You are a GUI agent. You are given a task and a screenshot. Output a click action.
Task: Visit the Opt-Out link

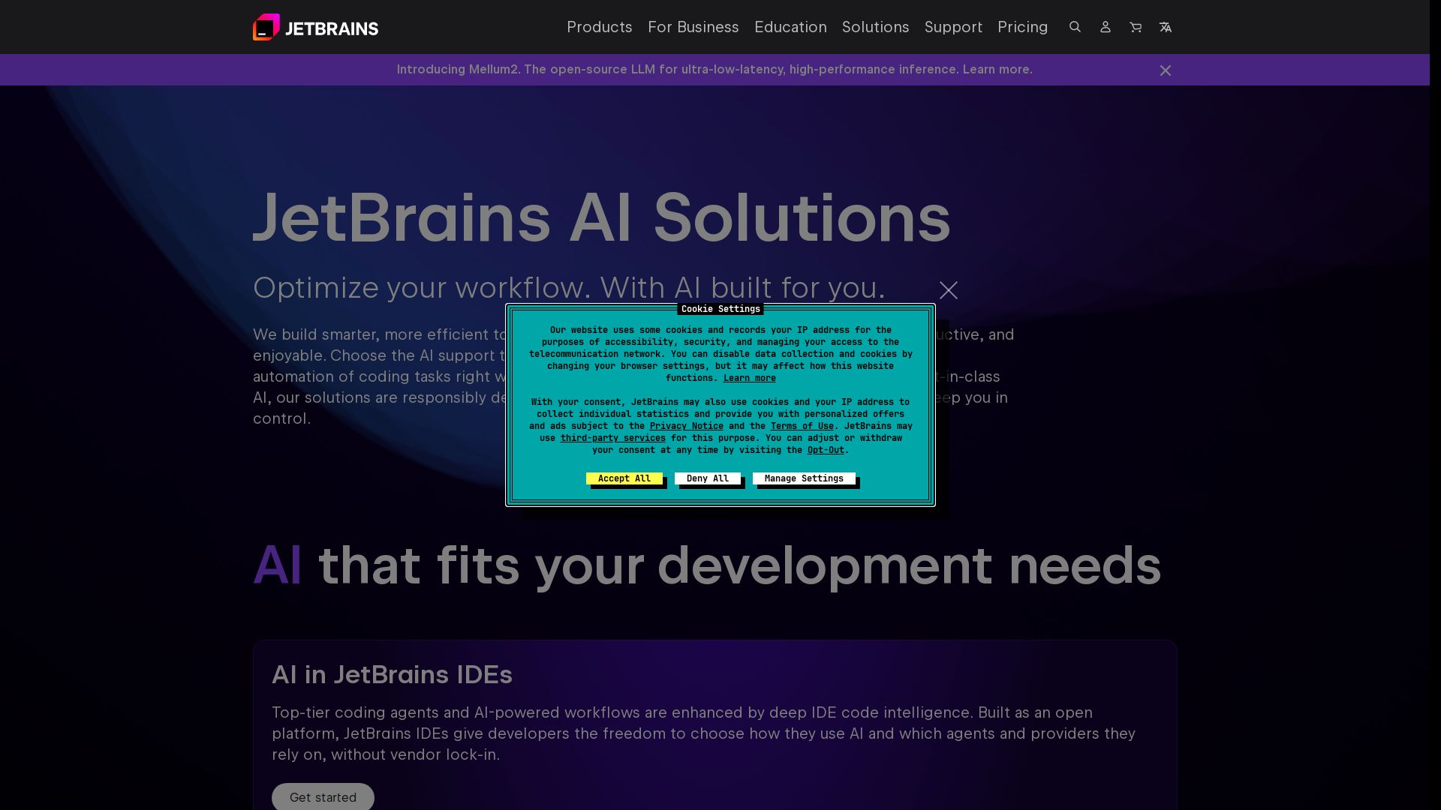tap(826, 450)
